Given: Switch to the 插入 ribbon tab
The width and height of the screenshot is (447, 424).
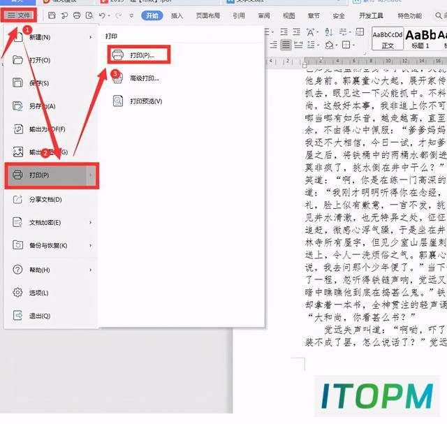Looking at the screenshot, I should click(x=177, y=15).
